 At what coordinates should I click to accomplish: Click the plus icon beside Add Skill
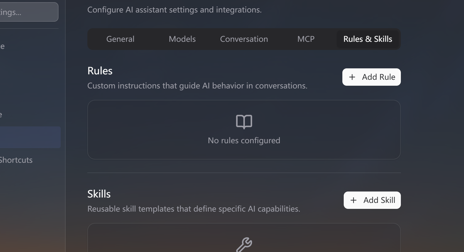[354, 200]
